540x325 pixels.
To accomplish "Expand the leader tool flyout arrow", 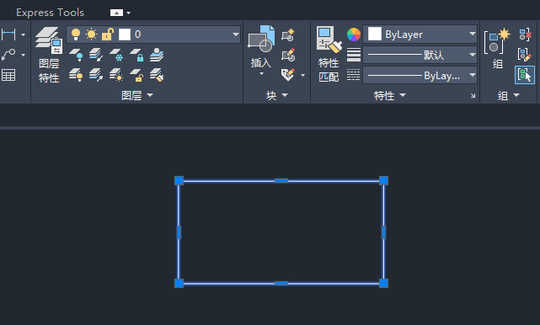I will point(23,55).
